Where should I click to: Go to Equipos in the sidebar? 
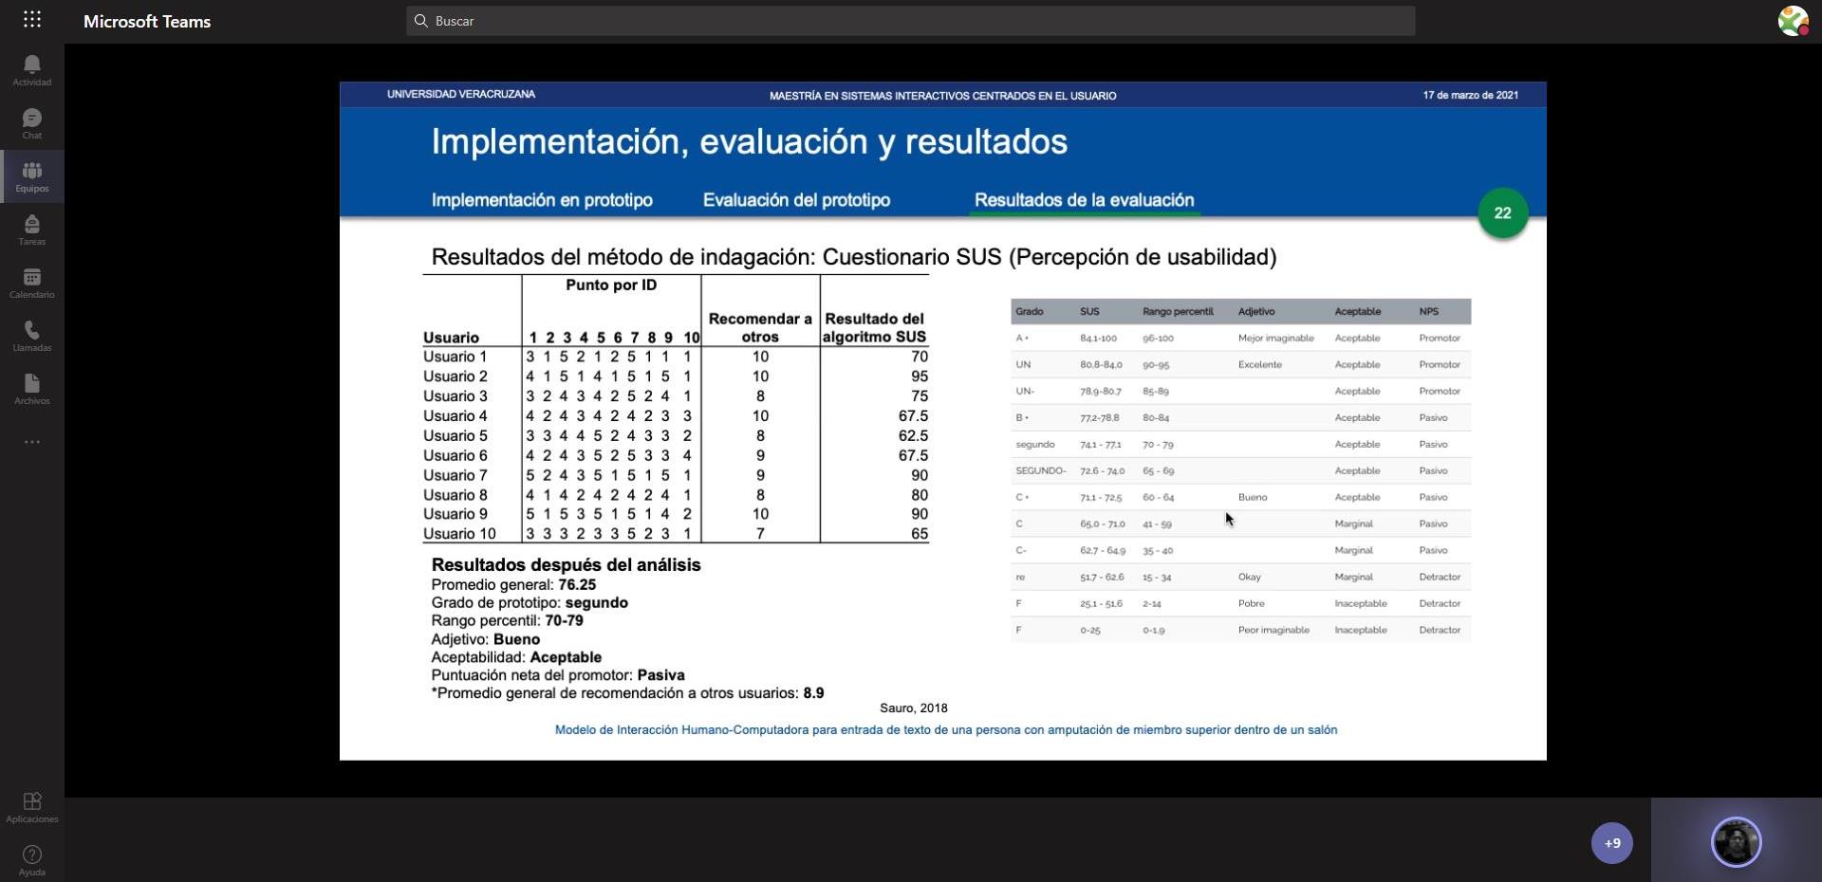point(31,176)
